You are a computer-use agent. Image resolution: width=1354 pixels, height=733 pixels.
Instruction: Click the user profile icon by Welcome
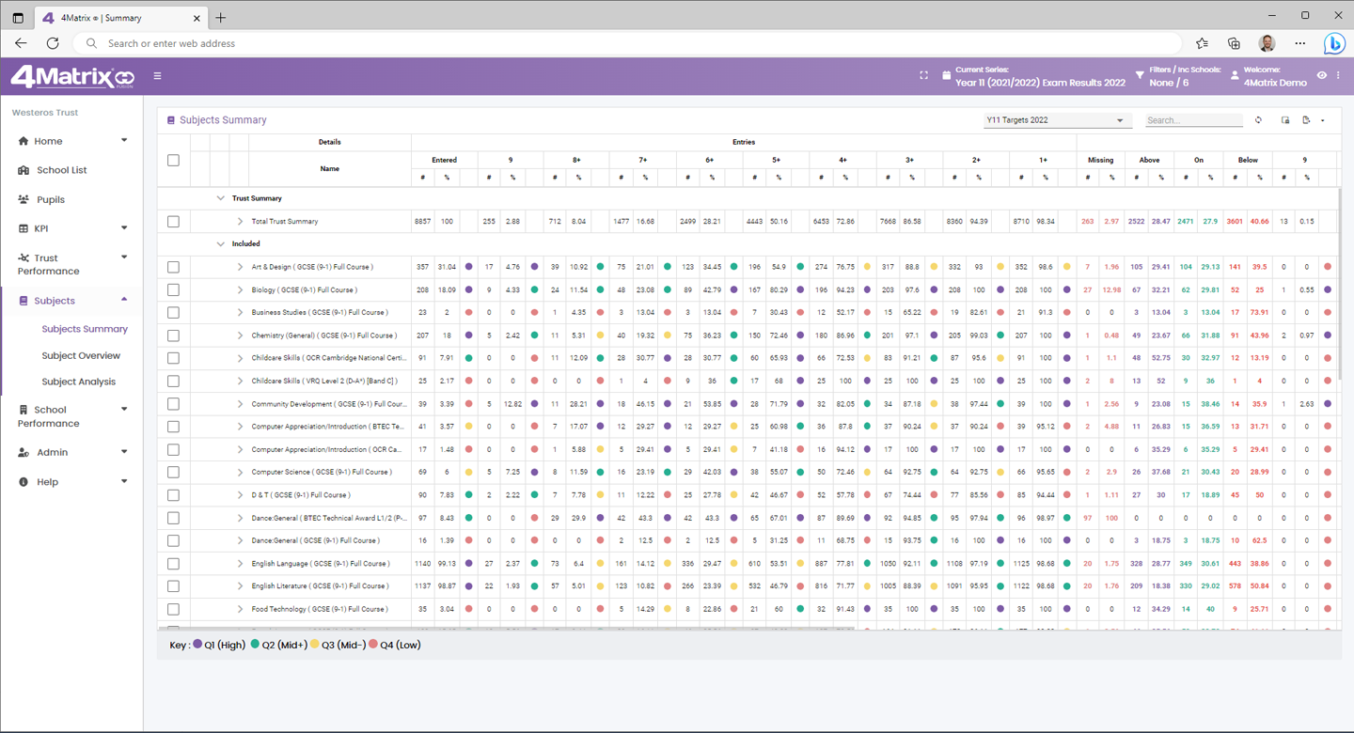(1235, 76)
